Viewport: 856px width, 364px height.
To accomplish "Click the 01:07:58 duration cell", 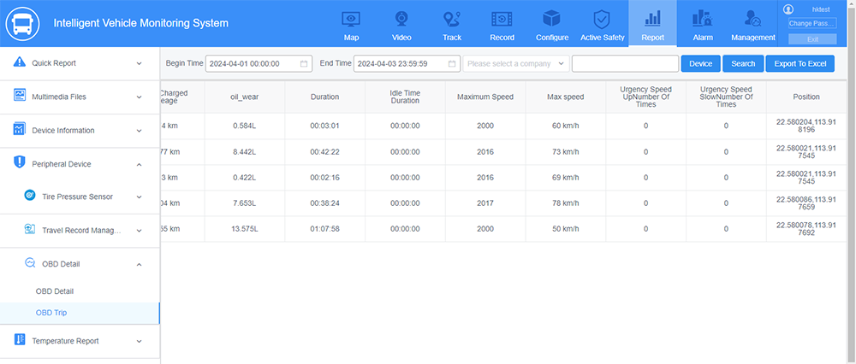I will tap(324, 229).
